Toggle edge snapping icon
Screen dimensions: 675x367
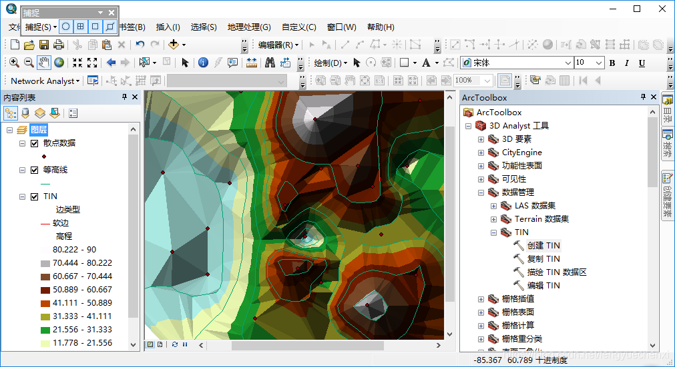coord(109,27)
